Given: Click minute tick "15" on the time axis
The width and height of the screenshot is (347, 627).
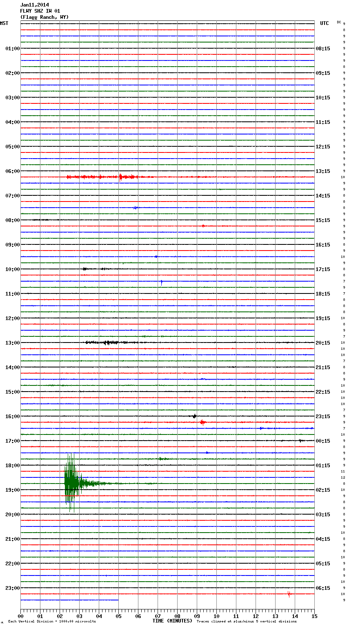Looking at the screenshot, I should point(314,616).
